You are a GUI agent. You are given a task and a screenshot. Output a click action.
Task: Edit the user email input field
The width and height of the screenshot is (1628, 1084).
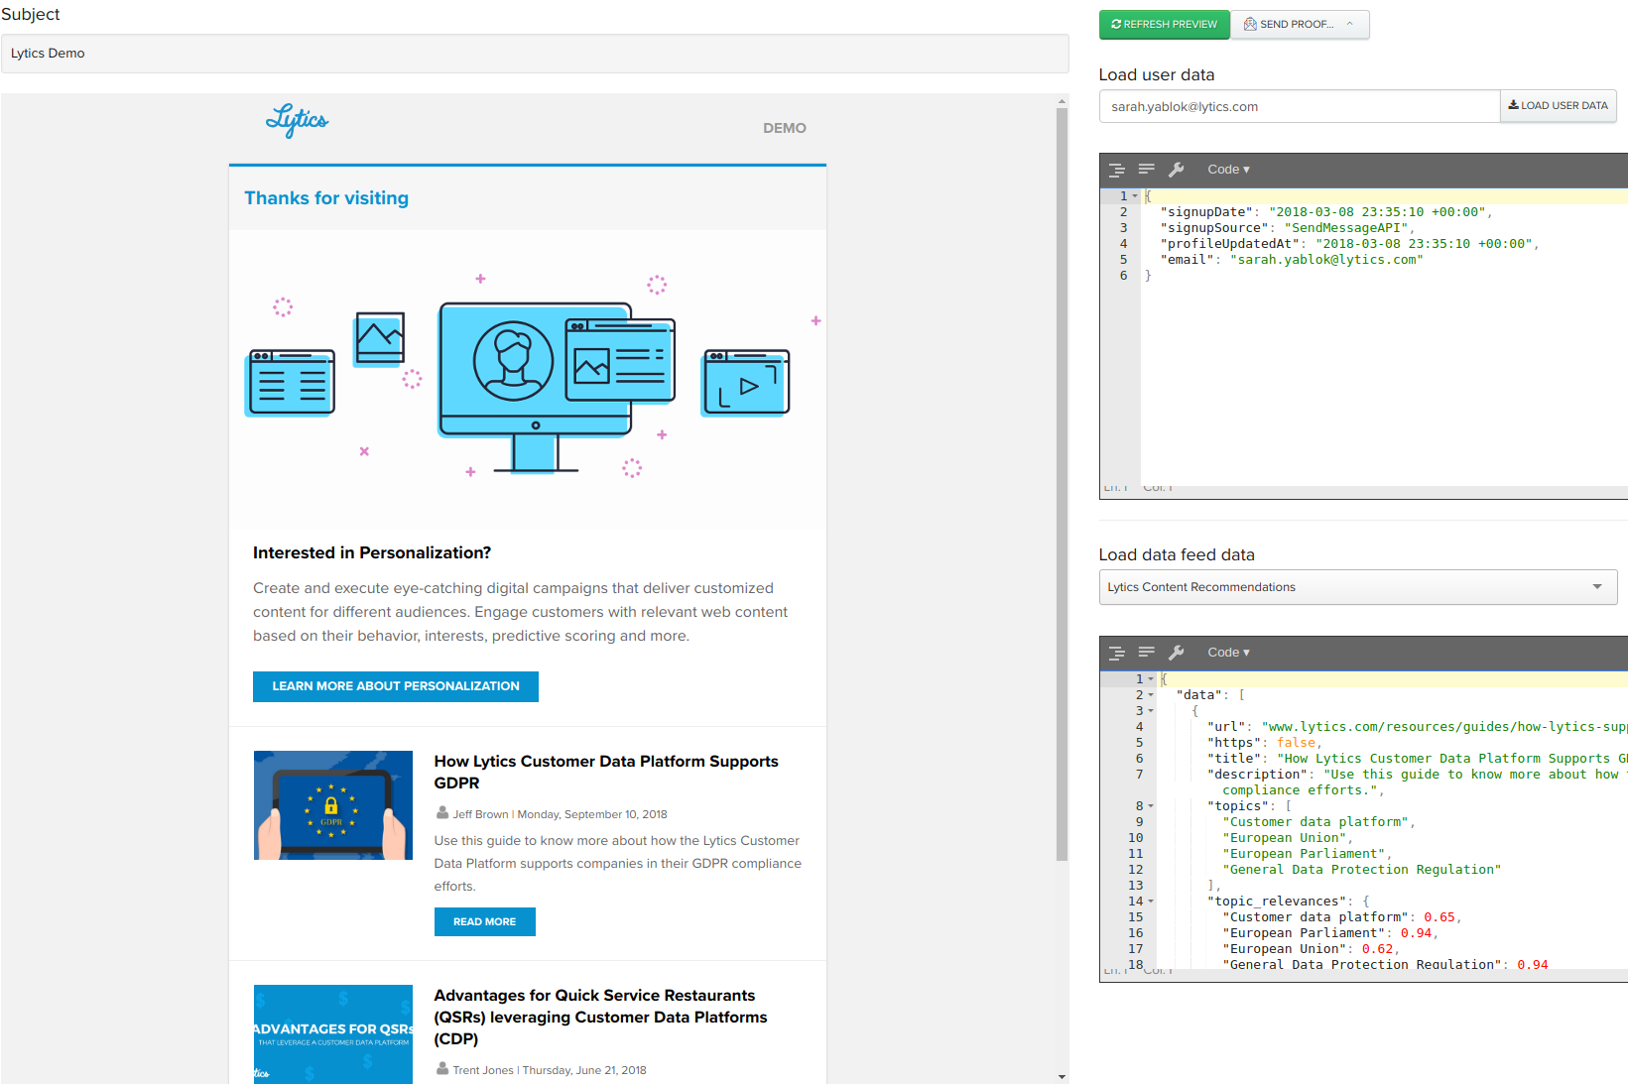pos(1299,106)
